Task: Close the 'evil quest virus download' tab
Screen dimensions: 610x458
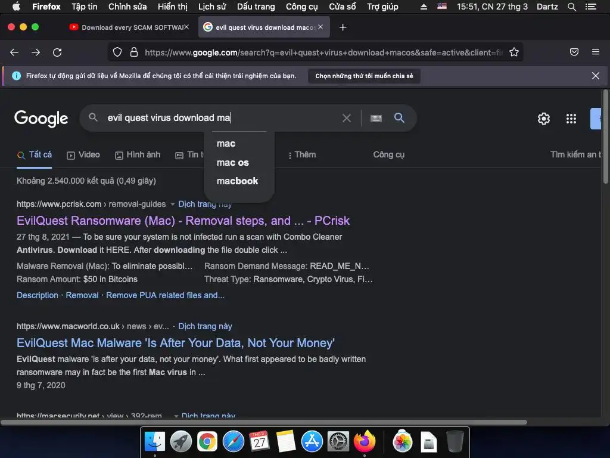Action: coord(320,27)
